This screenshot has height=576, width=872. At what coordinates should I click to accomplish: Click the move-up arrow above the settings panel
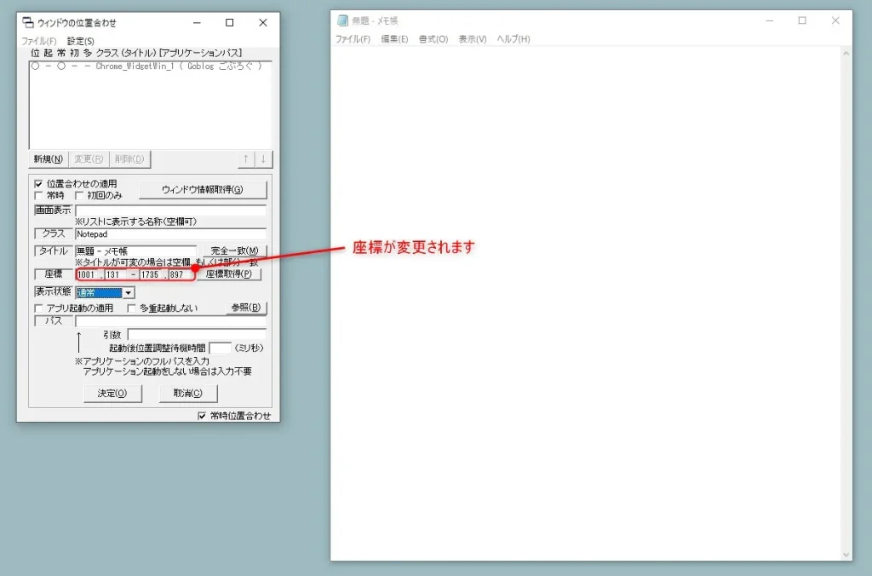[x=246, y=158]
